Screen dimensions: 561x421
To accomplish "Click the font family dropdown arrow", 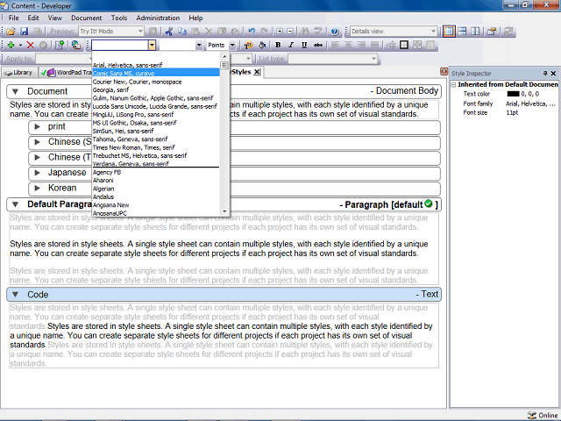I will (152, 45).
